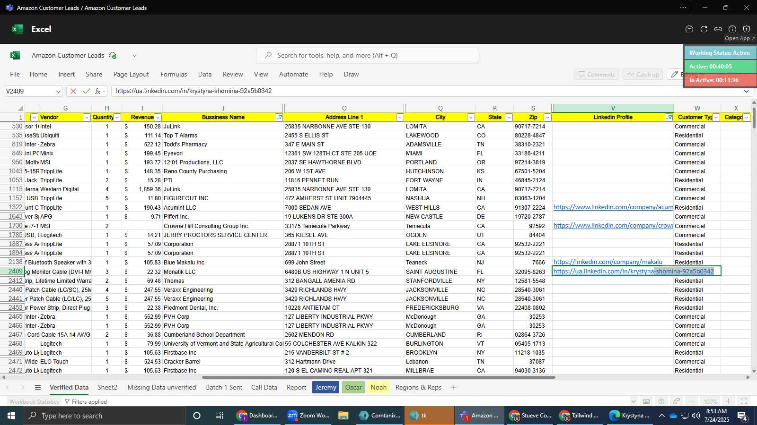
Task: Switch to Regions & Reps tab
Action: (418, 388)
